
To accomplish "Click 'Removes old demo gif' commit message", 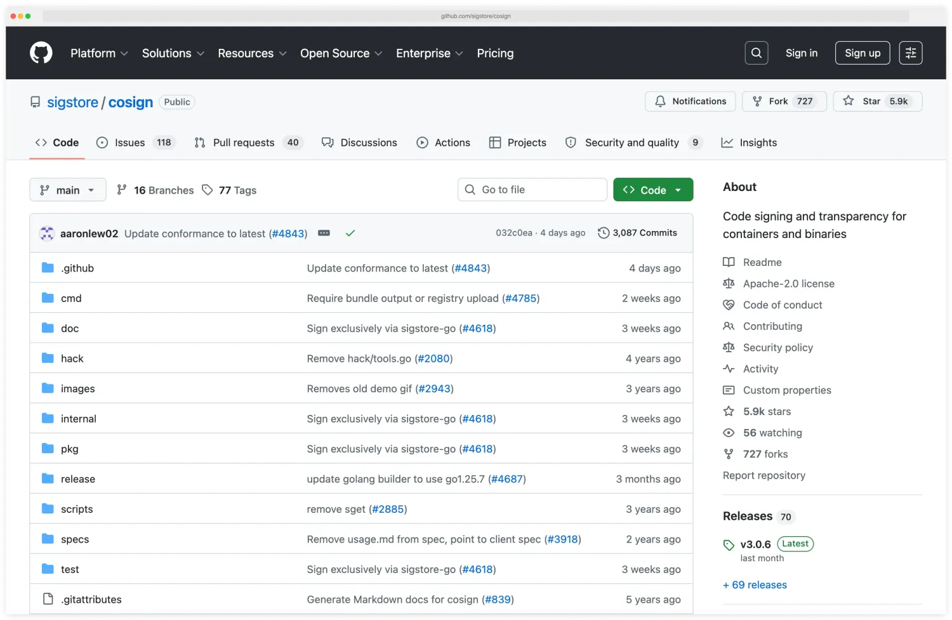I will tap(359, 388).
